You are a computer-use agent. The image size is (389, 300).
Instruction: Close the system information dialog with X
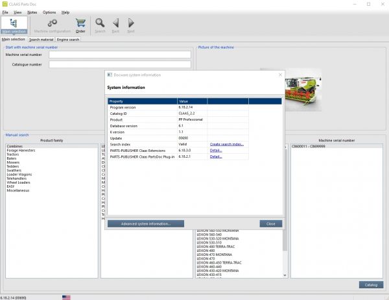click(x=280, y=75)
